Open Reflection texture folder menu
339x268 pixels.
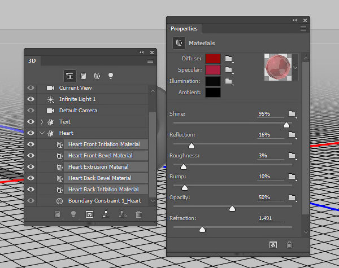[292, 135]
